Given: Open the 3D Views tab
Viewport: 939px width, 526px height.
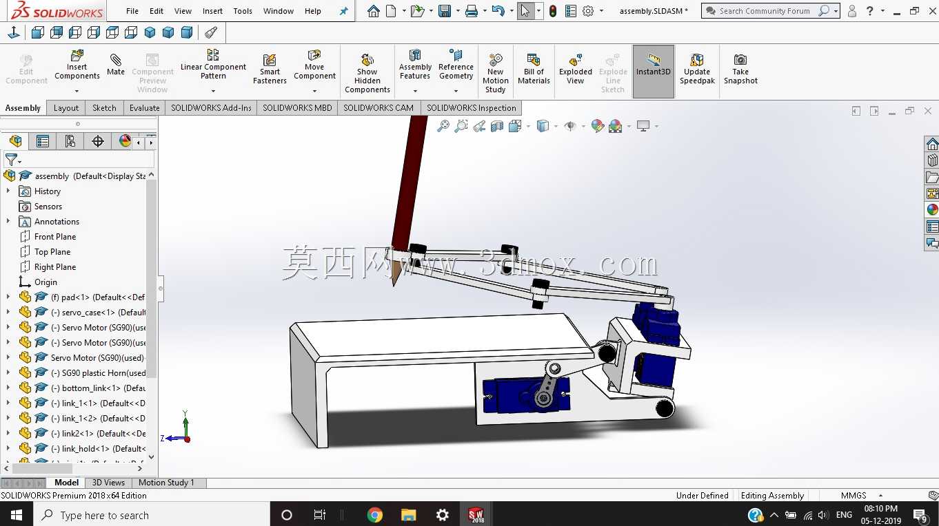Looking at the screenshot, I should tap(108, 483).
